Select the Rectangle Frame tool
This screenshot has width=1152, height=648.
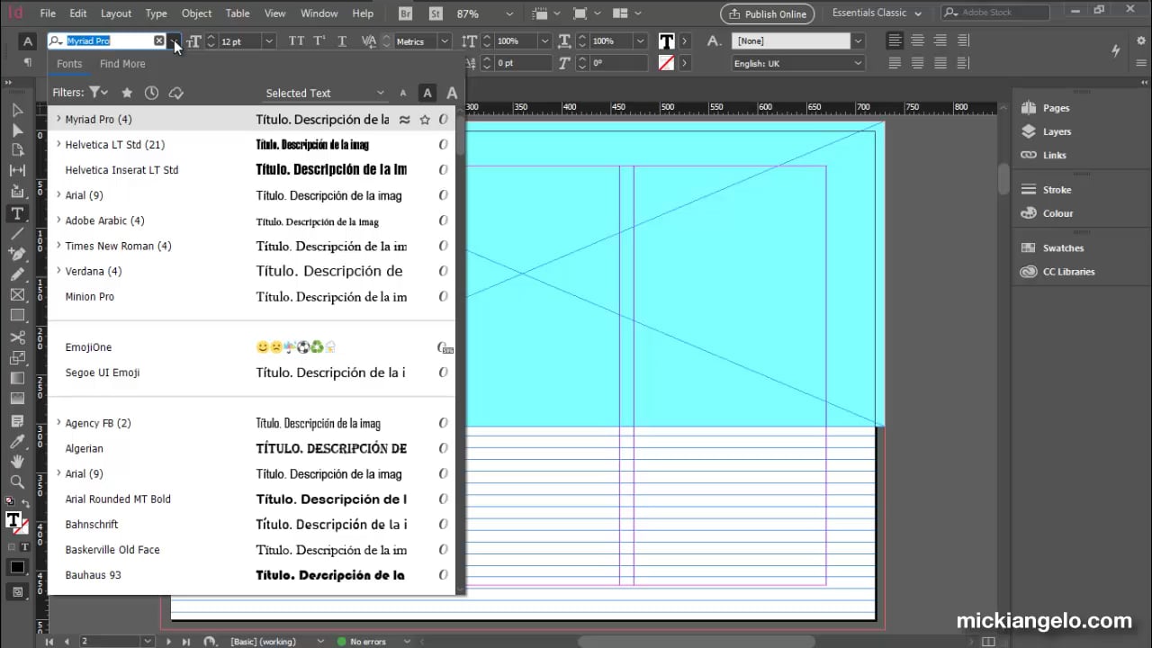pos(17,295)
